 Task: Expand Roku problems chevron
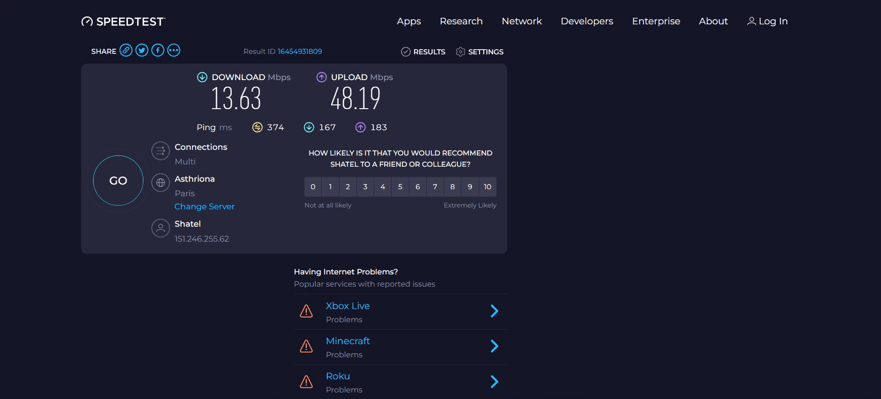(x=494, y=382)
